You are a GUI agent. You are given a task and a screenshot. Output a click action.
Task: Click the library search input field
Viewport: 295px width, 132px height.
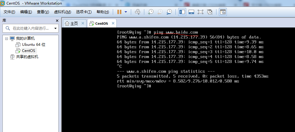pyautogui.click(x=31, y=28)
